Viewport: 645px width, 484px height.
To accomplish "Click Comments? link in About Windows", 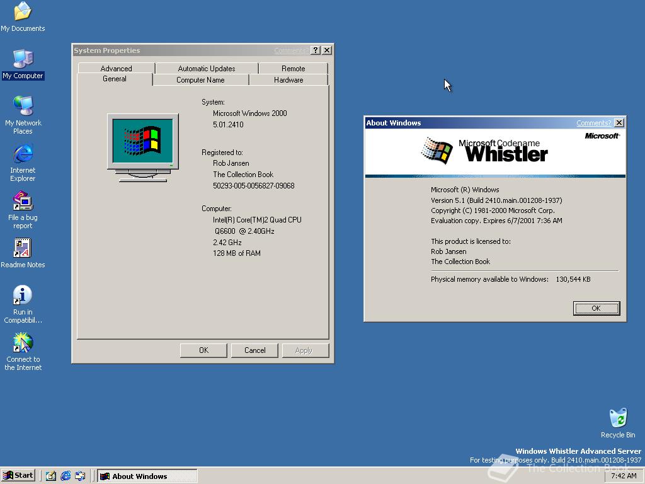I will (x=593, y=123).
